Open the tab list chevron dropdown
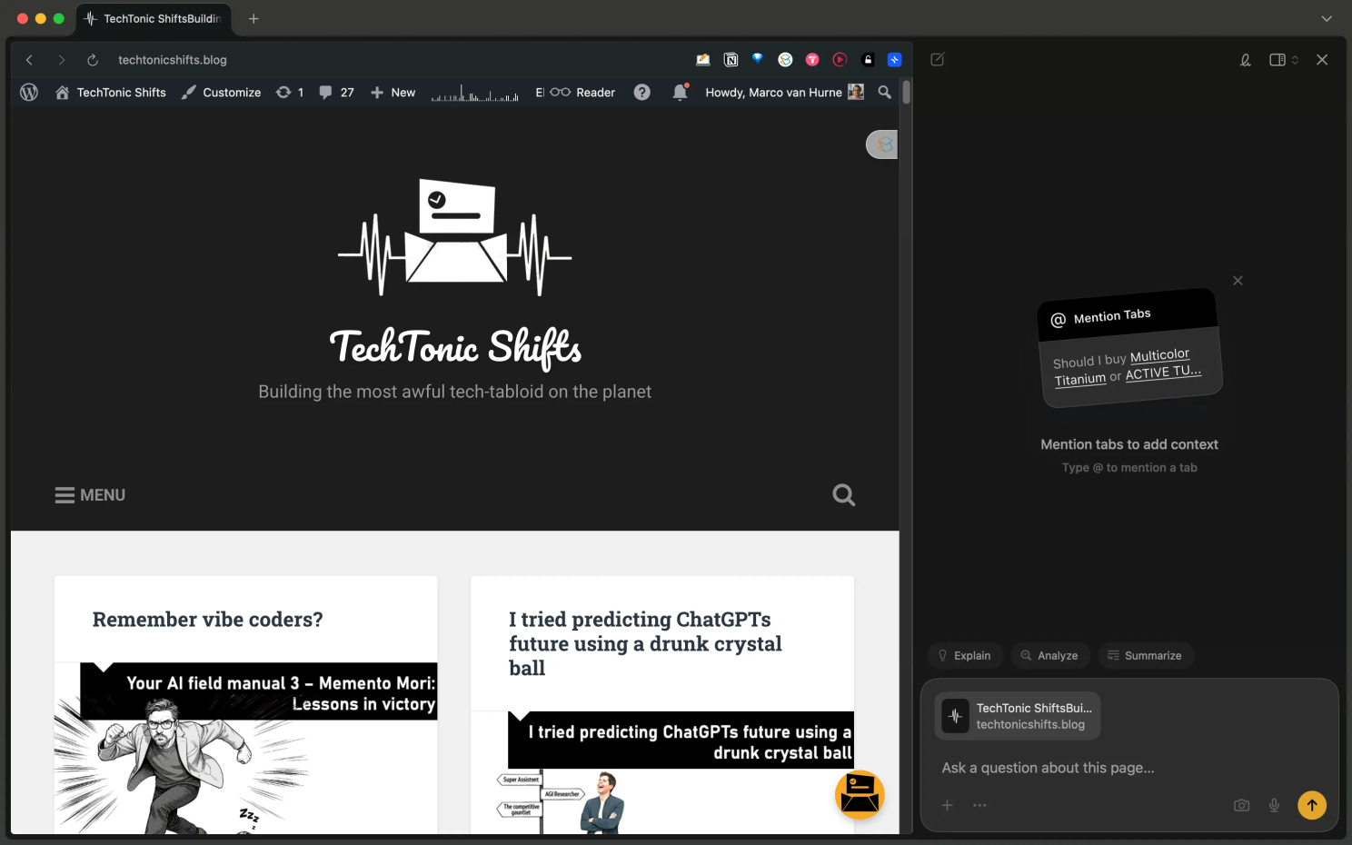The image size is (1352, 845). (x=1326, y=18)
